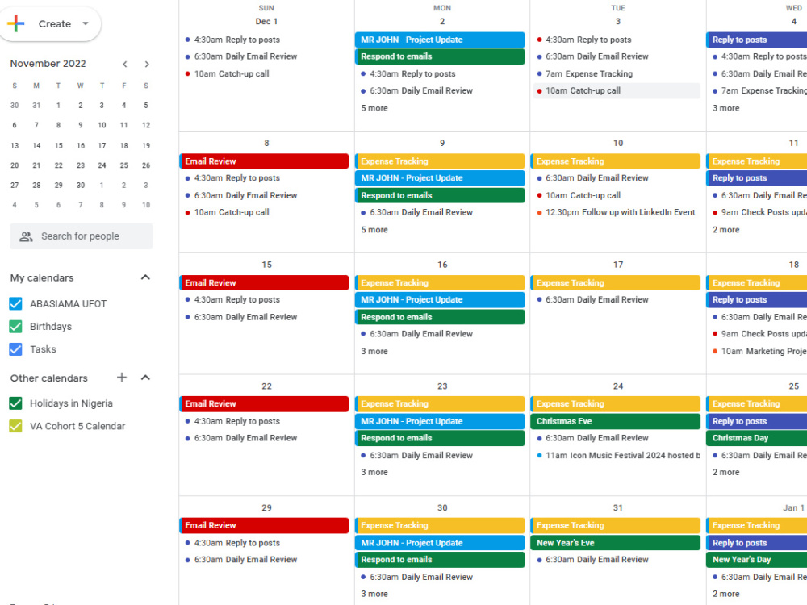Show 5 more events on Dec 2
807x605 pixels.
pos(374,108)
